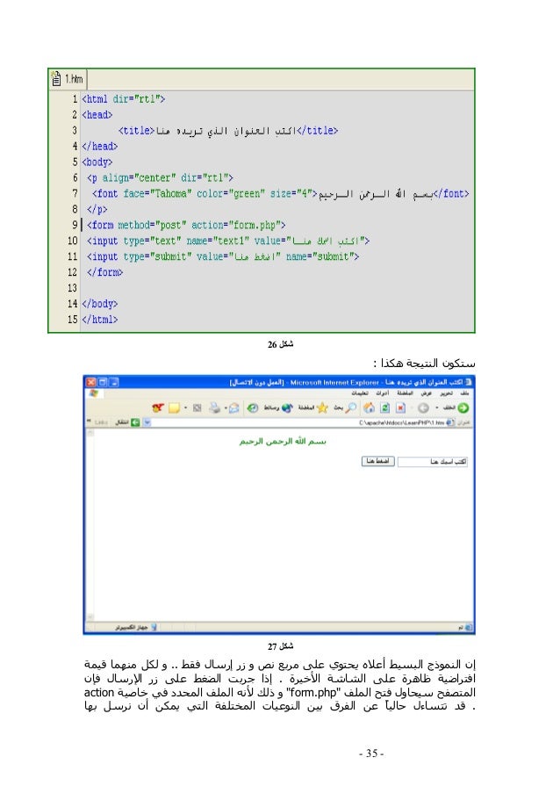560x793 pixels.
Task: Click the اضغط هنا submit button
Action: coord(378,461)
